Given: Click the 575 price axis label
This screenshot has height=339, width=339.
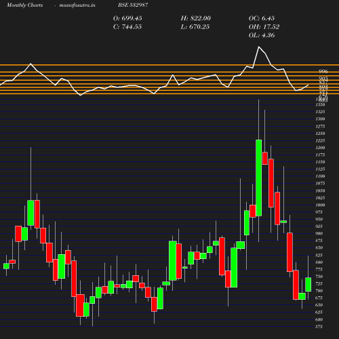Looking at the screenshot, I should click(x=319, y=327).
